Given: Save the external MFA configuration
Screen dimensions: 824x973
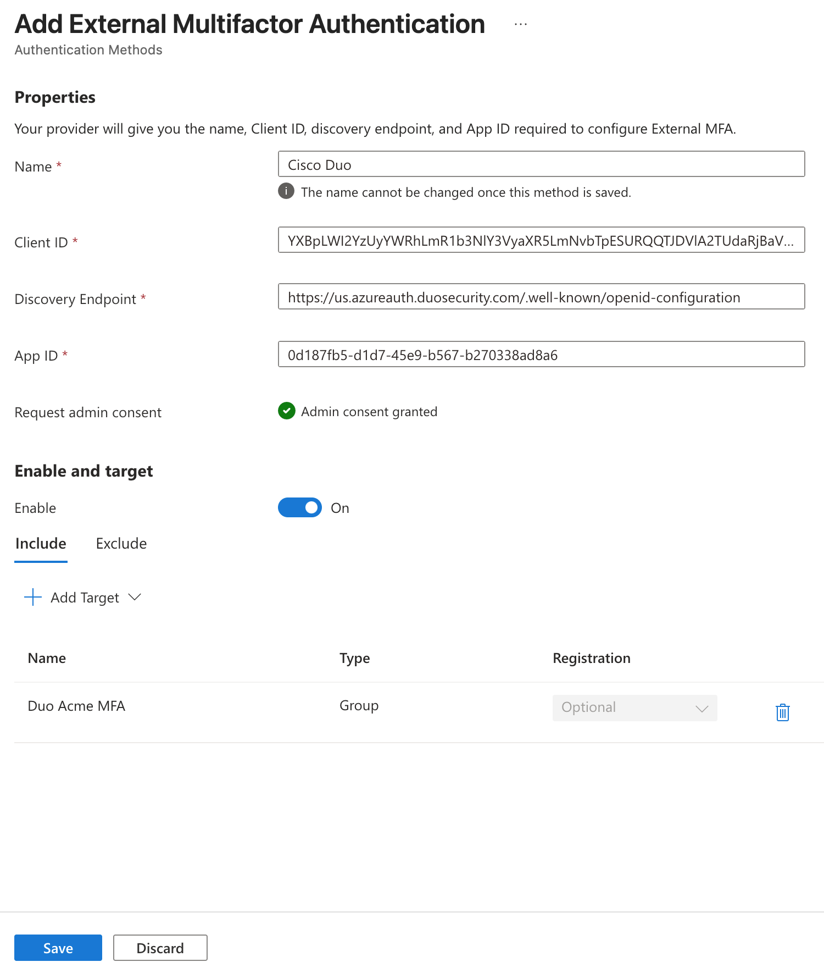Looking at the screenshot, I should (x=58, y=948).
